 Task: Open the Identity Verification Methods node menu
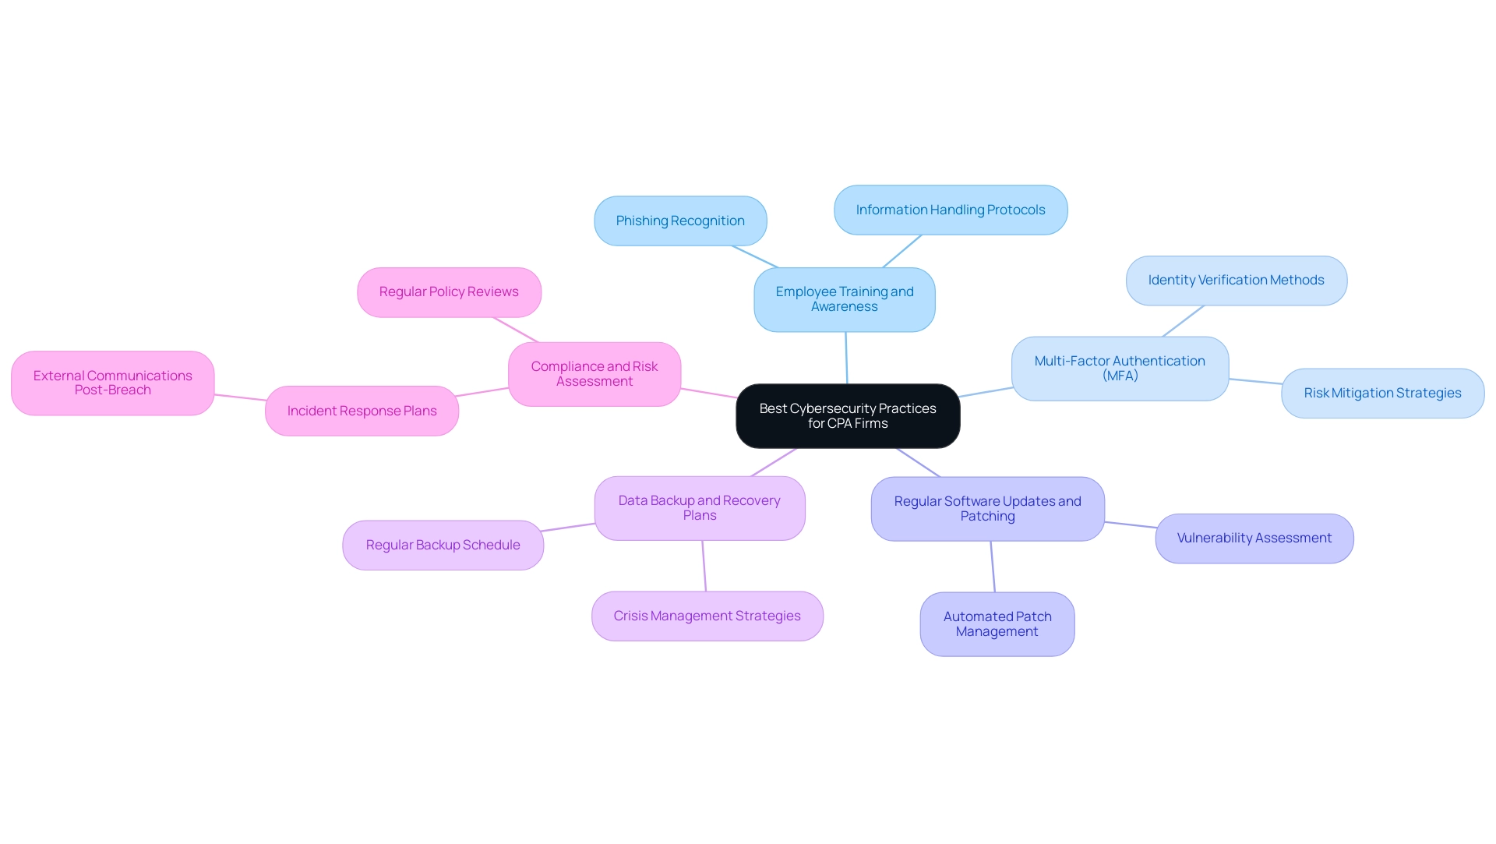(x=1236, y=280)
